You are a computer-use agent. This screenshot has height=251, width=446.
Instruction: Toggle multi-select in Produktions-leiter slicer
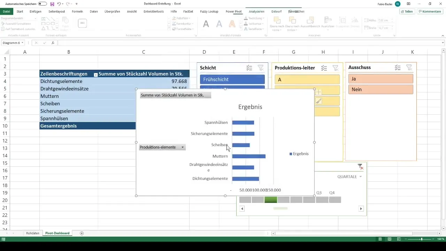(x=324, y=68)
